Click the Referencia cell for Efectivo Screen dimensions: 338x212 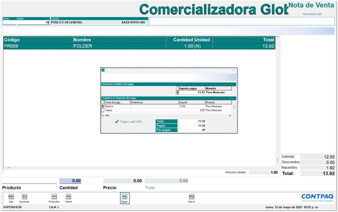(x=154, y=106)
